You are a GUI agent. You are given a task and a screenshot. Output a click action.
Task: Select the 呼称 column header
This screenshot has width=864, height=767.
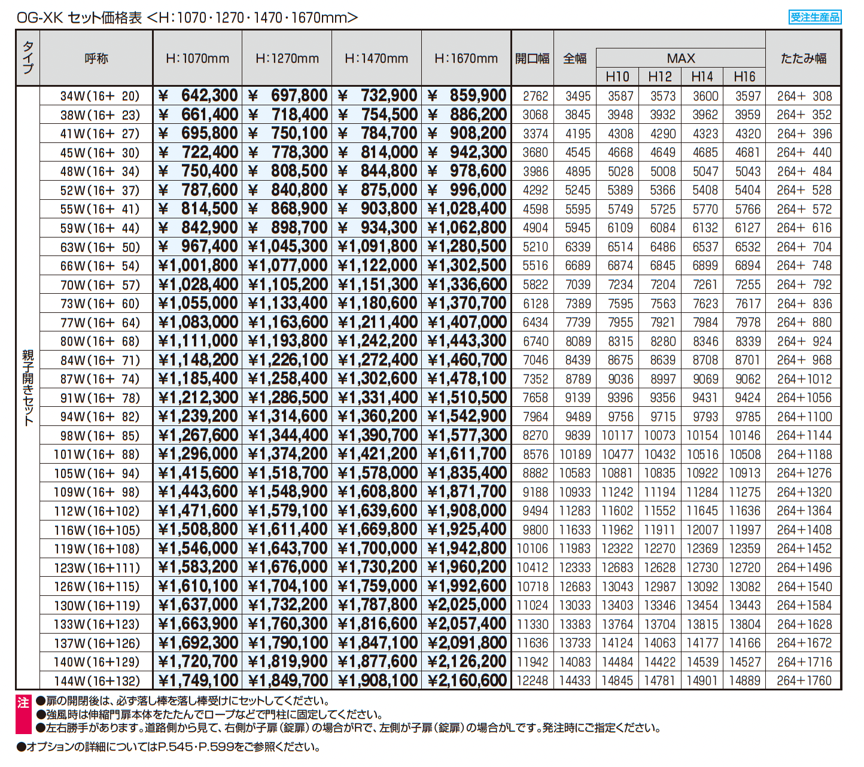point(96,59)
